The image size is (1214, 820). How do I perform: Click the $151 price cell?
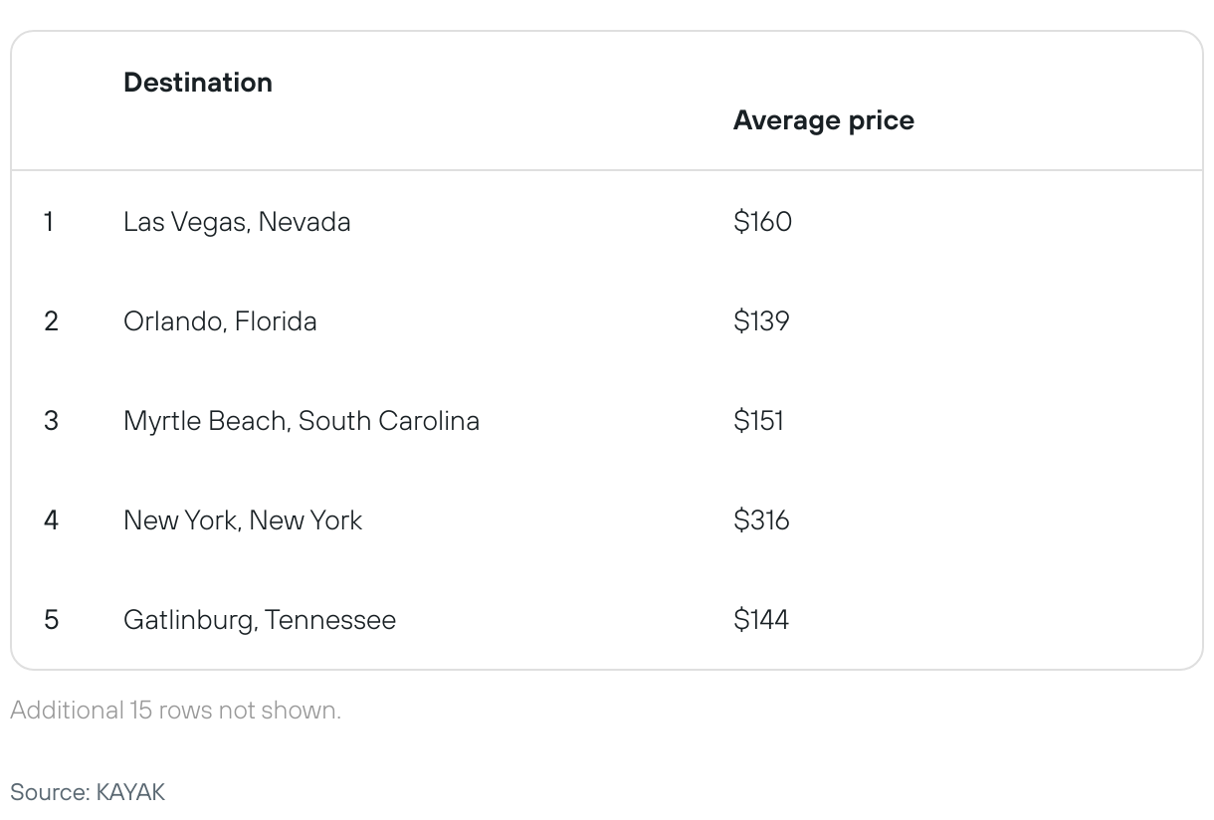point(758,420)
